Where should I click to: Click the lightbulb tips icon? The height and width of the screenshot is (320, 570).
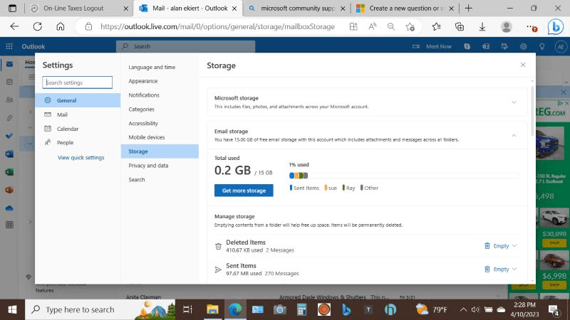click(542, 46)
